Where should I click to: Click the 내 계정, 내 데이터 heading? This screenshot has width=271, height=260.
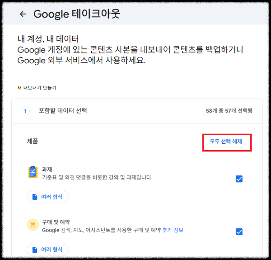click(48, 39)
